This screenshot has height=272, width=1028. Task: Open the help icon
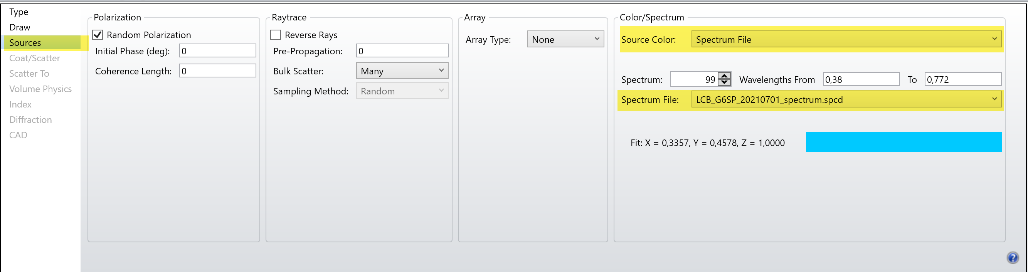[x=1013, y=258]
